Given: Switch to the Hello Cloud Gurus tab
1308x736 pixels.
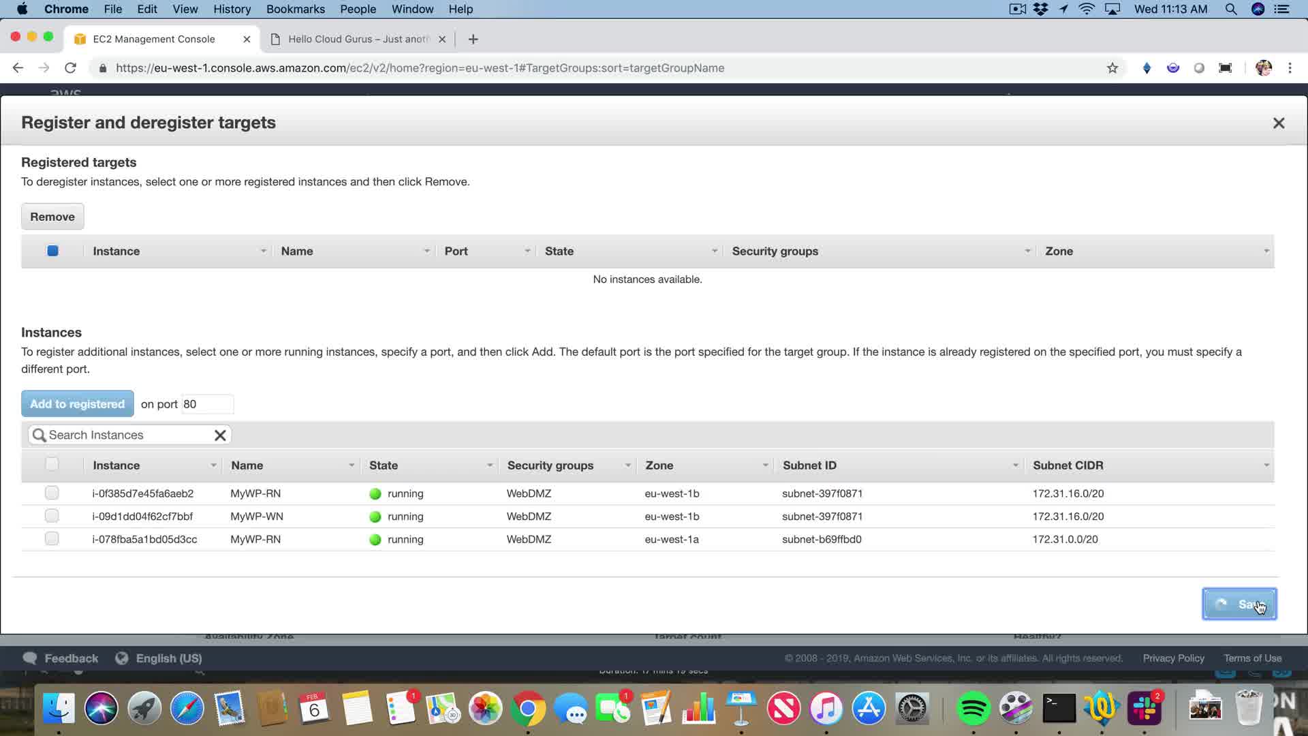Looking at the screenshot, I should [358, 40].
